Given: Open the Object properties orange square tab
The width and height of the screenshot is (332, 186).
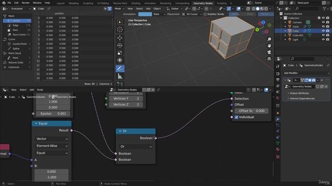Looking at the screenshot, I should 278,113.
